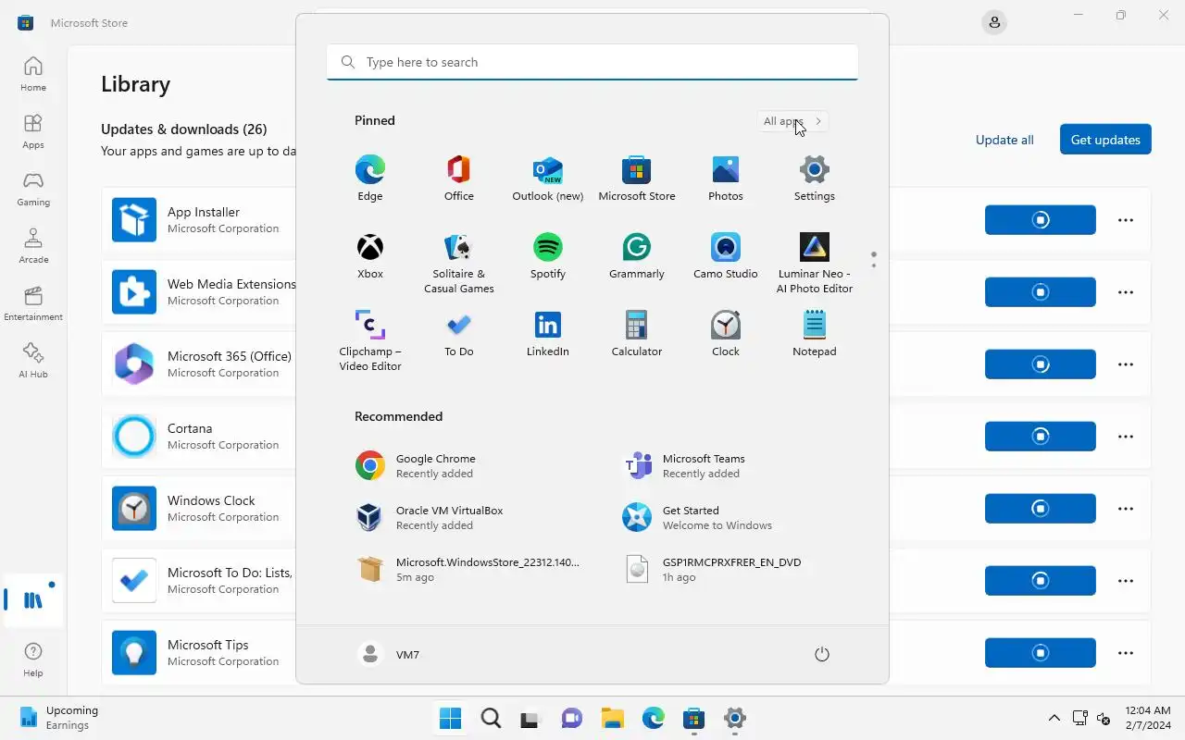Open Oracle VM VirtualBox recommended item
The image size is (1185, 740).
click(459, 518)
